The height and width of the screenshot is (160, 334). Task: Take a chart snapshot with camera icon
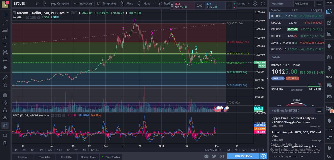point(206,156)
